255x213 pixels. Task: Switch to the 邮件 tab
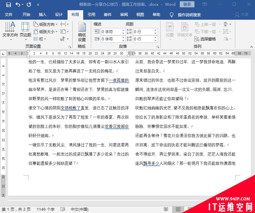(x=108, y=15)
